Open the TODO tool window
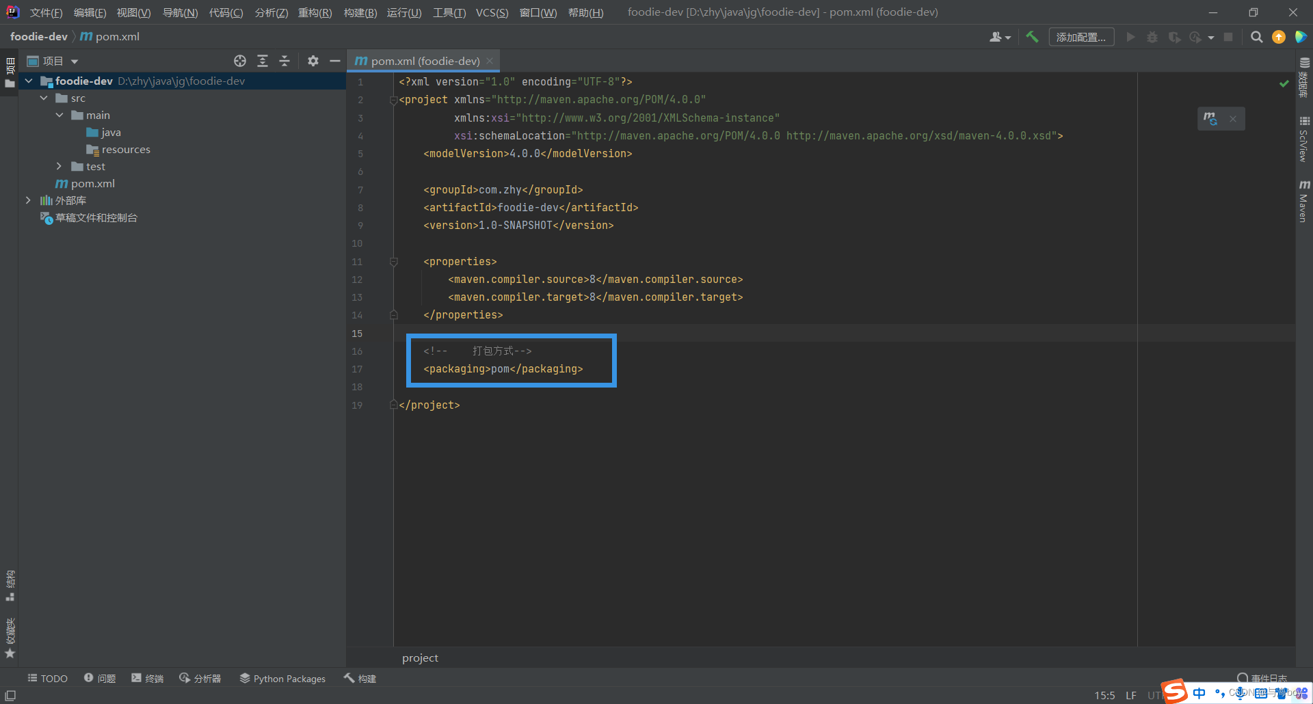The height and width of the screenshot is (704, 1313). pyautogui.click(x=47, y=678)
